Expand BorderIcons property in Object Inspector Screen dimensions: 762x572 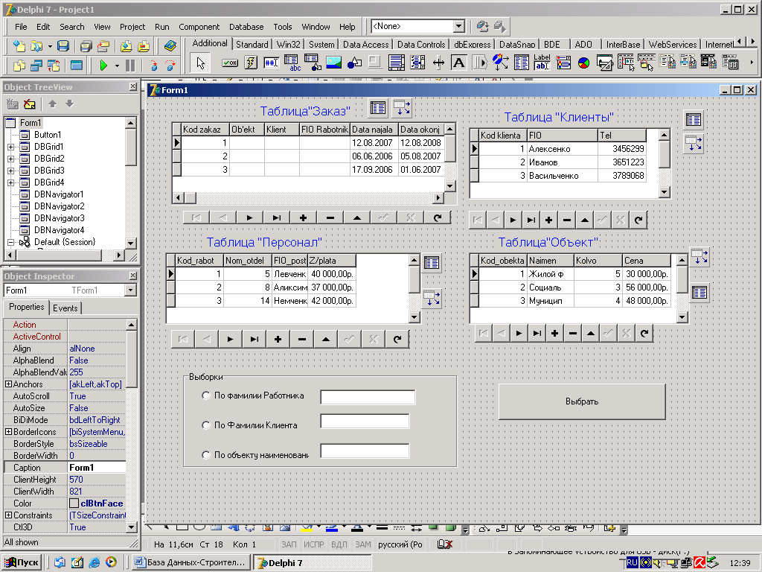point(8,432)
